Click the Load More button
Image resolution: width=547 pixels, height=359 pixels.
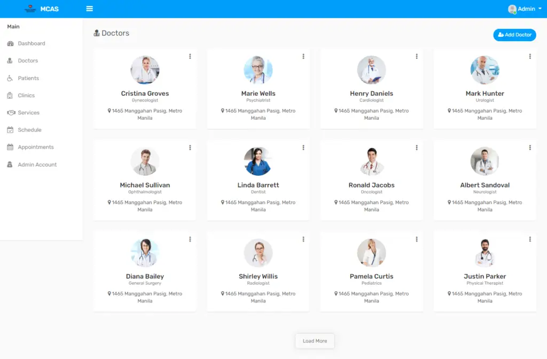point(315,341)
